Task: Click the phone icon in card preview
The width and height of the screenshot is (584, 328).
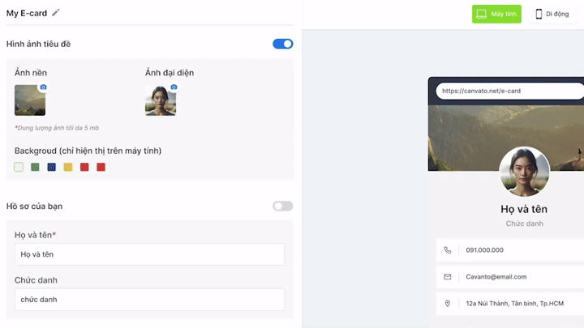Action: 447,250
